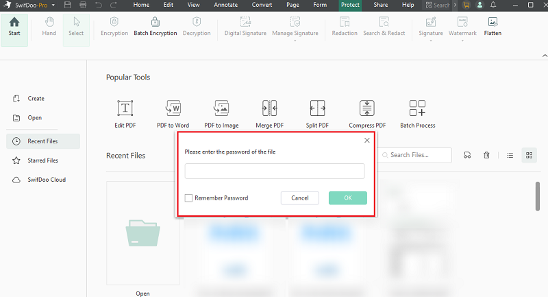
Task: Open Batch Encryption
Action: coord(155,27)
